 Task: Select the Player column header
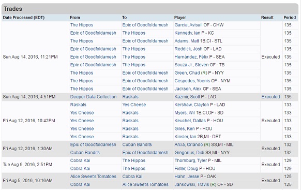tap(180, 18)
